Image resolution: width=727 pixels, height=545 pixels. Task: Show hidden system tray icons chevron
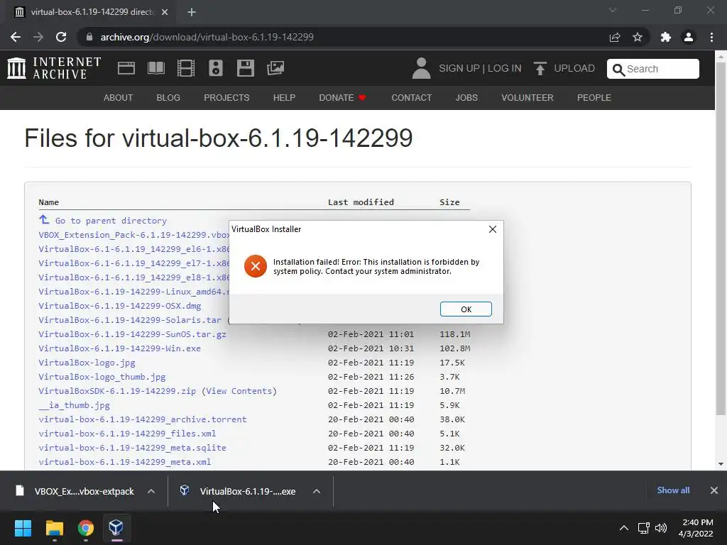(623, 528)
